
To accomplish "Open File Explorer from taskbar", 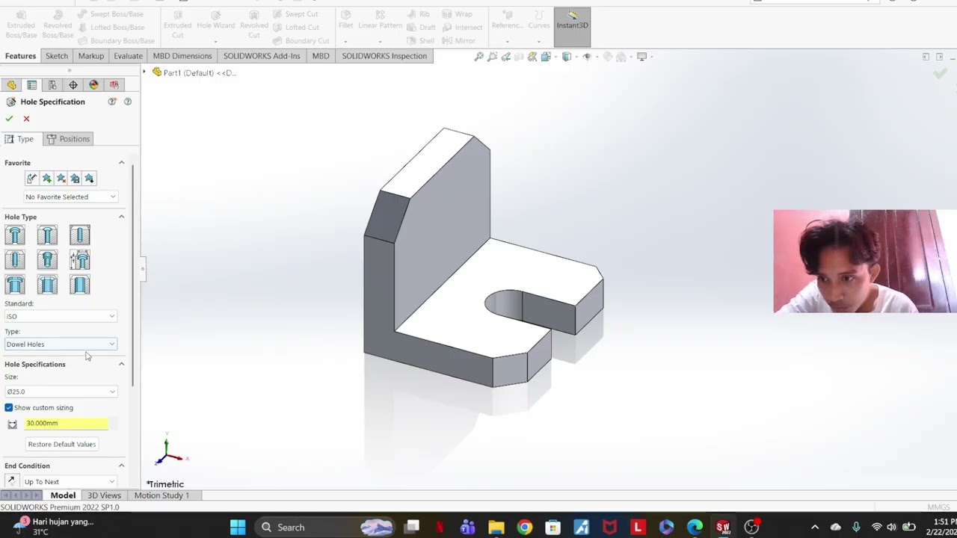I will [496, 528].
